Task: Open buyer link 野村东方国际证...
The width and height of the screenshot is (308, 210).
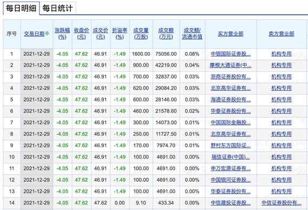Action: point(231,146)
